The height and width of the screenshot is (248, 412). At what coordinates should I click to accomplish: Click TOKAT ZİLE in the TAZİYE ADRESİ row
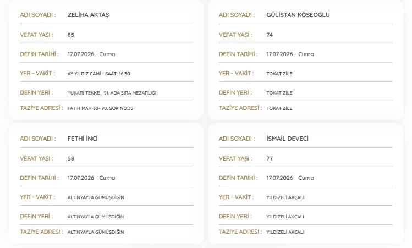click(x=279, y=108)
